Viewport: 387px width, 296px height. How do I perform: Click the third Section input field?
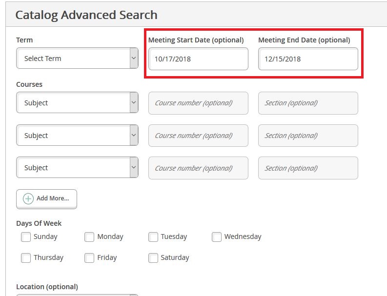[308, 168]
